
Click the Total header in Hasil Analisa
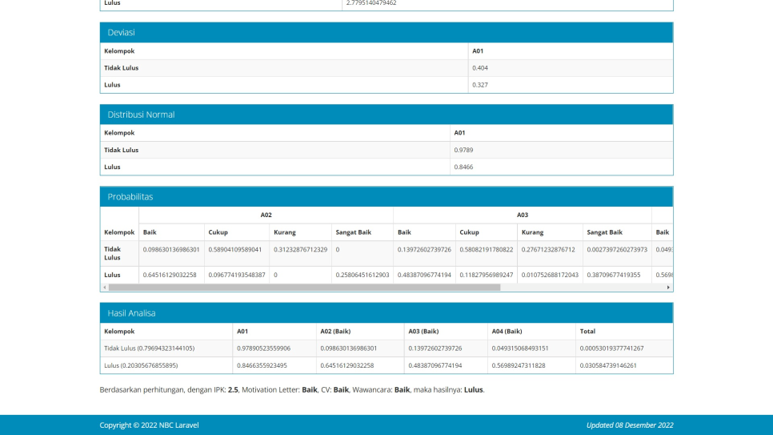click(x=587, y=332)
